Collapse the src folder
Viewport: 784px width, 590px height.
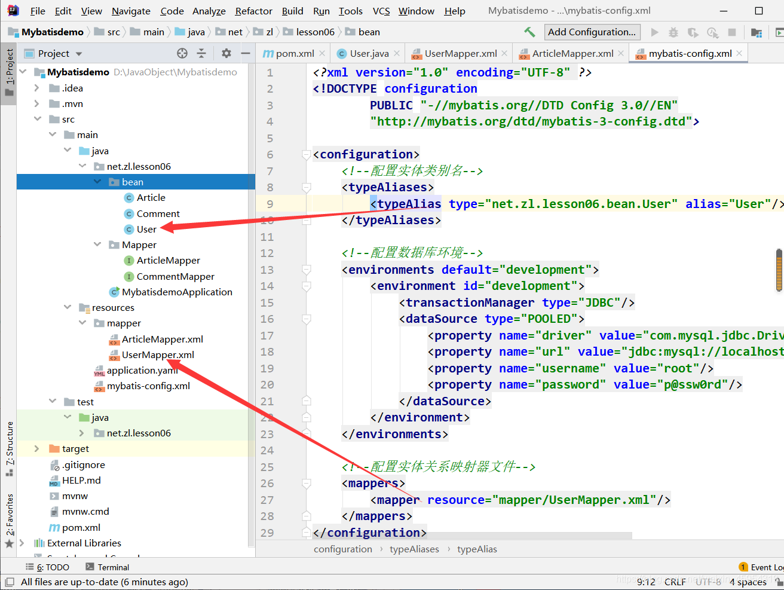(x=37, y=119)
